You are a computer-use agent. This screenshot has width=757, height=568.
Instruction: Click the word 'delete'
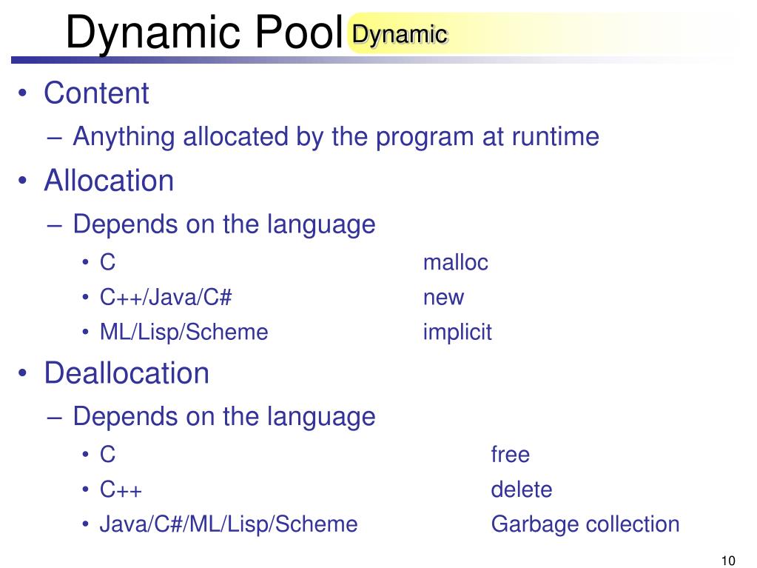tap(522, 490)
